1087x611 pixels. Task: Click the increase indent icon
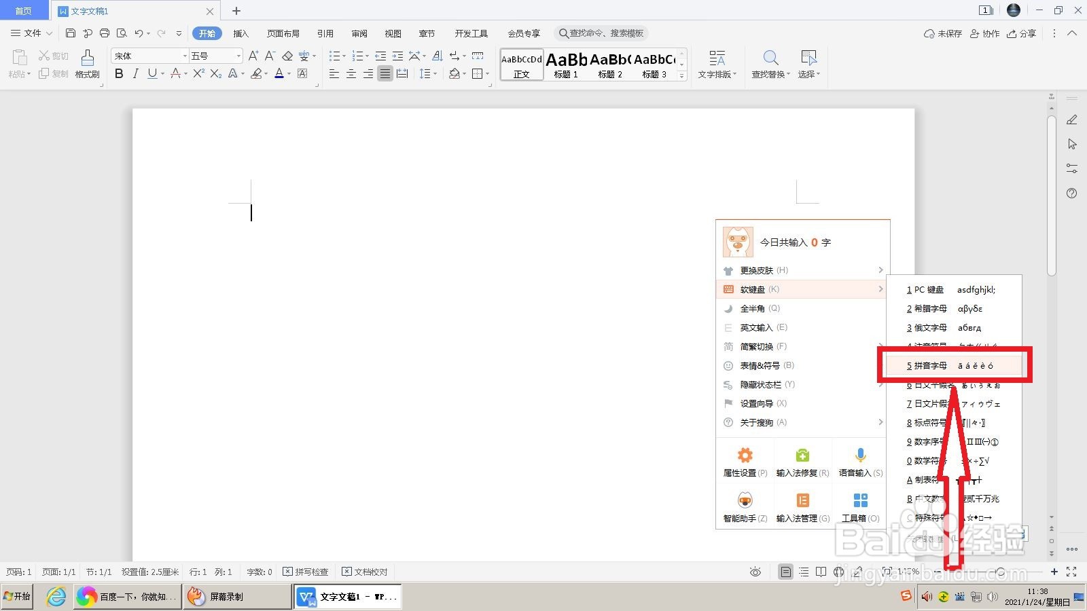[397, 56]
